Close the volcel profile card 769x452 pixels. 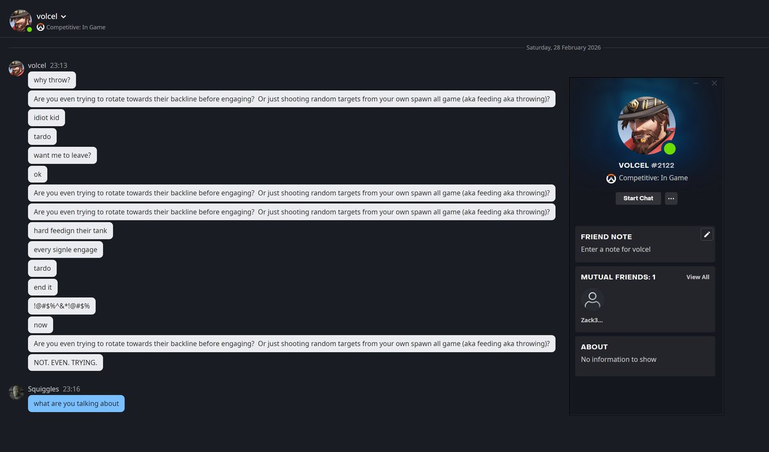coord(715,83)
